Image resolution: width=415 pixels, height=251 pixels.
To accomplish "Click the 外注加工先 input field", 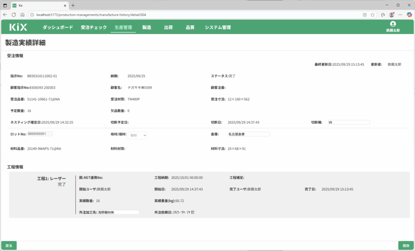I will 118,212.
